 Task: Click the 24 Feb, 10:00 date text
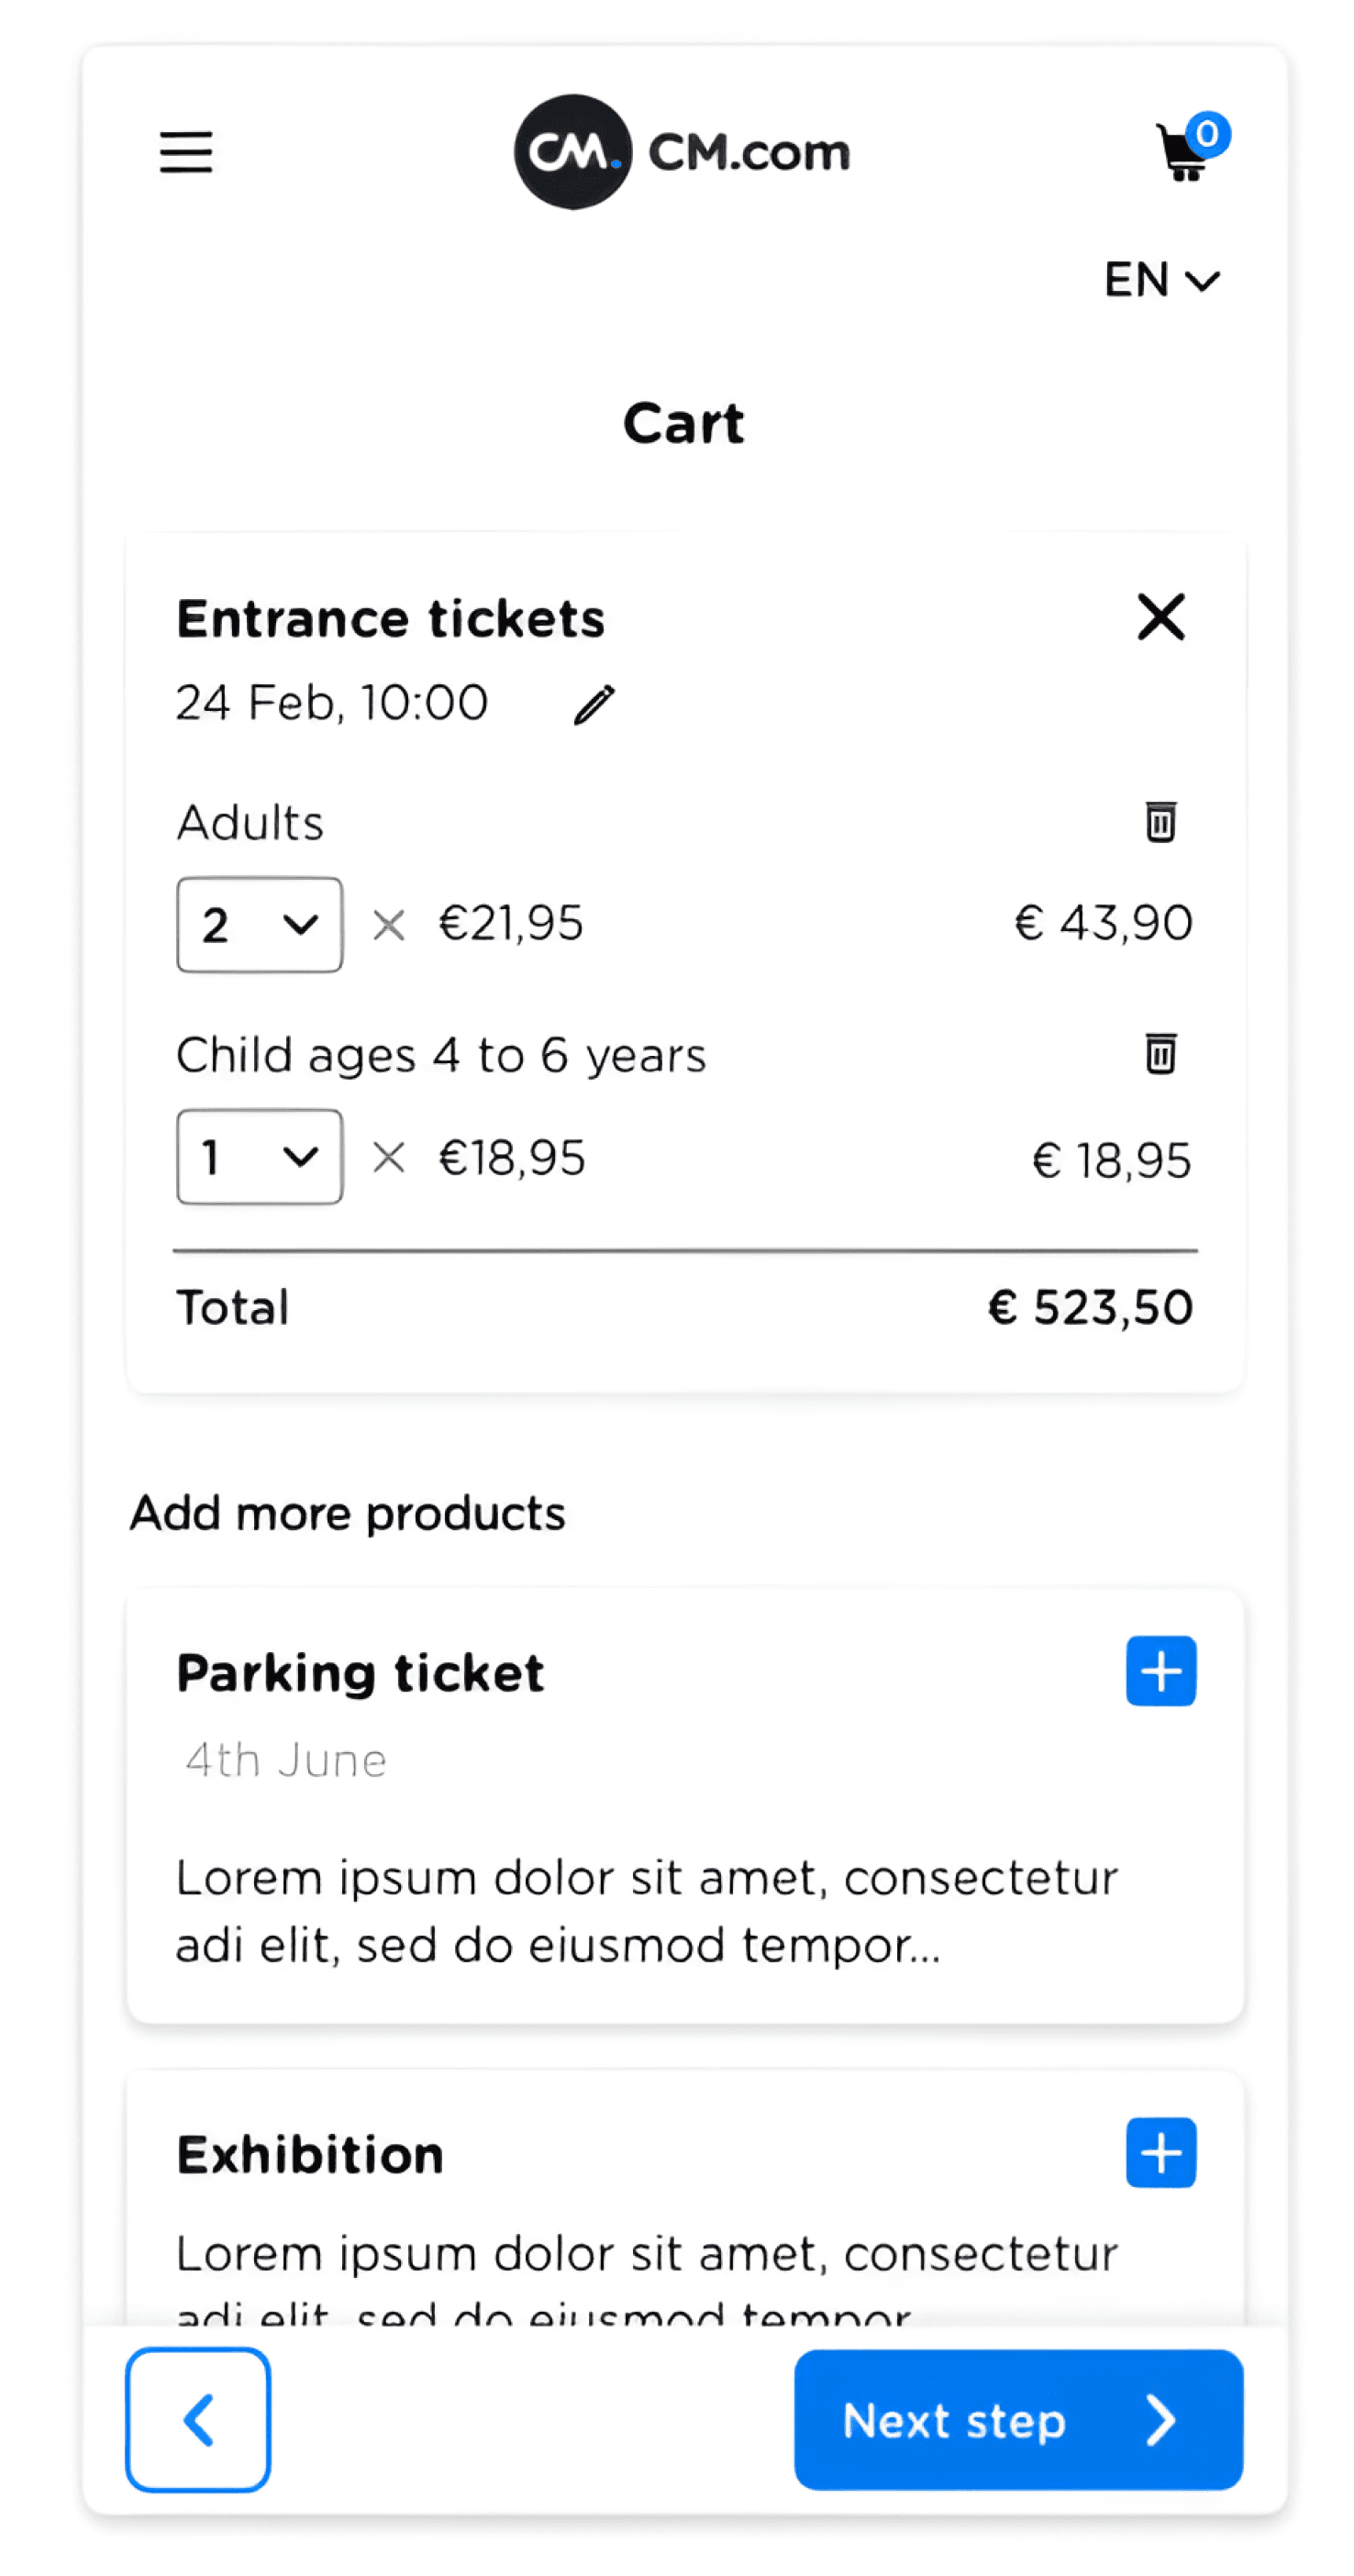click(332, 703)
